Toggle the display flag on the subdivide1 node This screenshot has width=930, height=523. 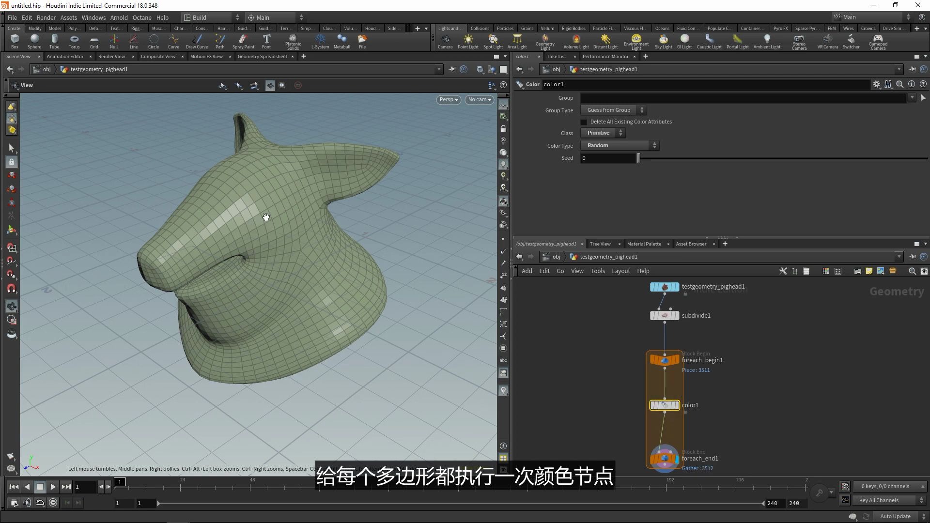(x=676, y=315)
